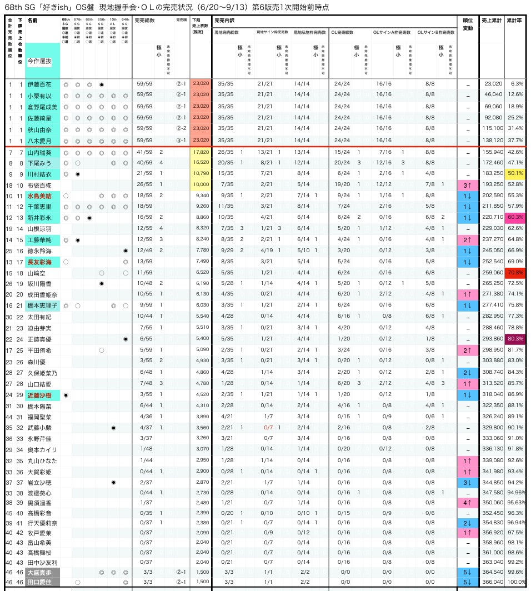Select the 名前 column header
Screen dimensions: 531x591
(32, 21)
